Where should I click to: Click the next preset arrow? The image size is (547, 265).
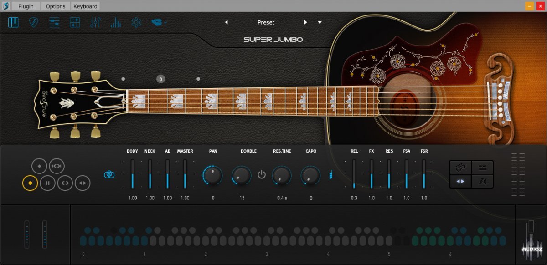305,21
